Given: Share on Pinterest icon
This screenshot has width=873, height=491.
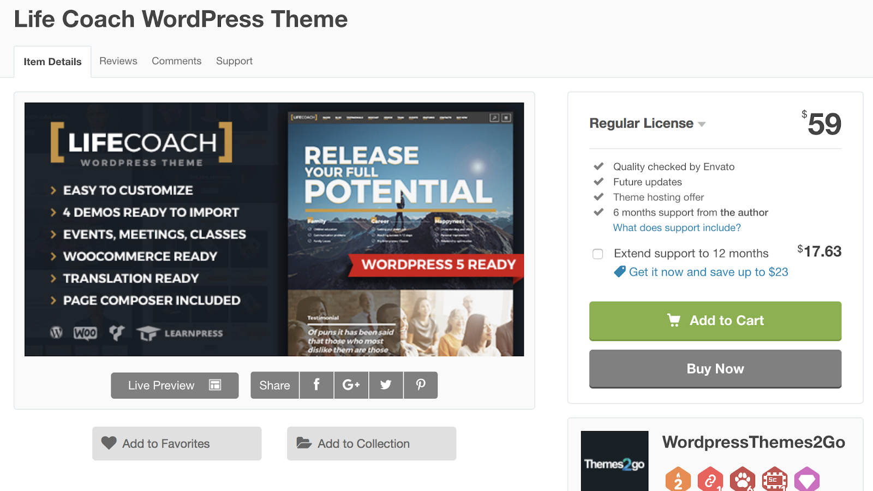Looking at the screenshot, I should (421, 385).
